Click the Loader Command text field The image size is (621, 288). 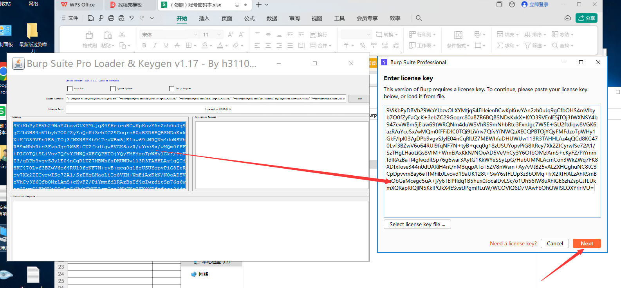click(x=206, y=99)
